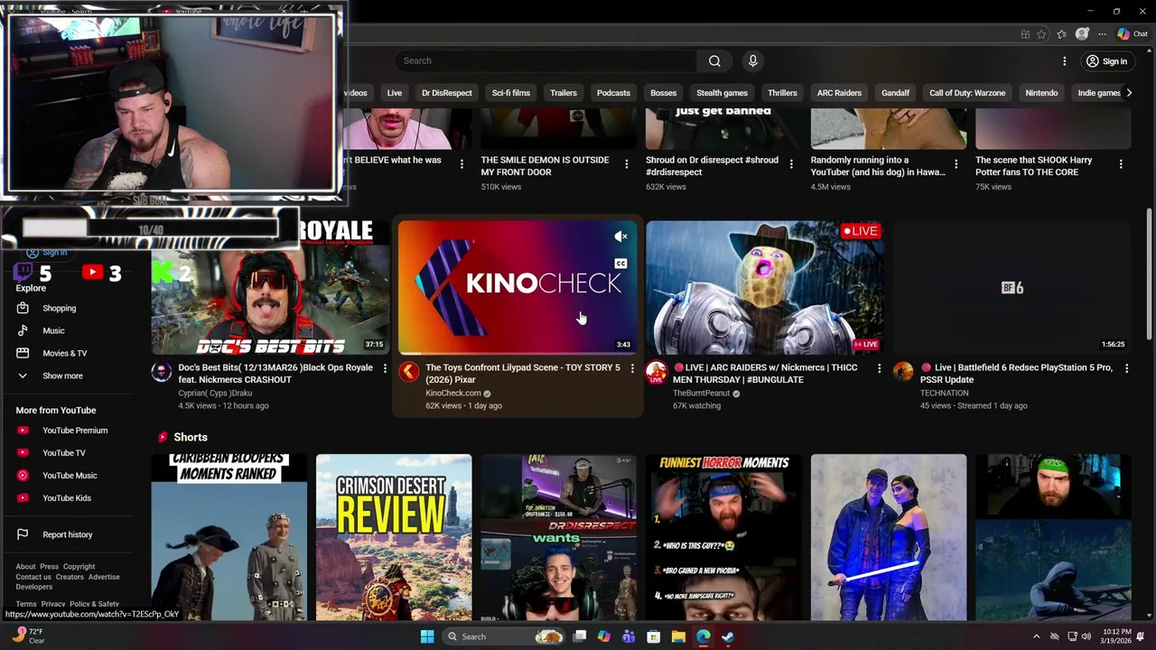Filter by the Thrillers chip
The width and height of the screenshot is (1156, 650).
pyautogui.click(x=782, y=93)
